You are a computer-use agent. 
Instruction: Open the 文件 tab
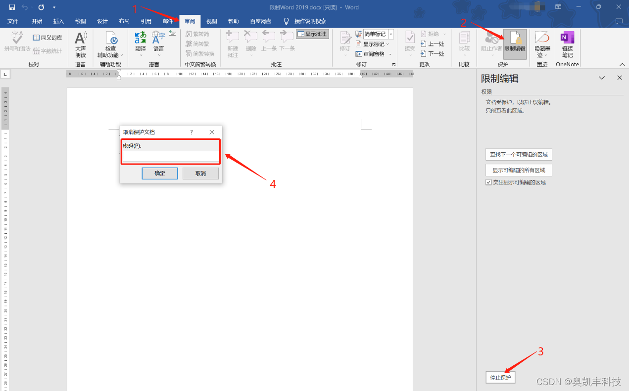pyautogui.click(x=13, y=21)
